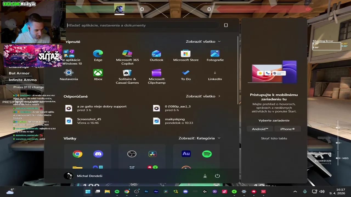Open the Fotografie app

(x=215, y=56)
